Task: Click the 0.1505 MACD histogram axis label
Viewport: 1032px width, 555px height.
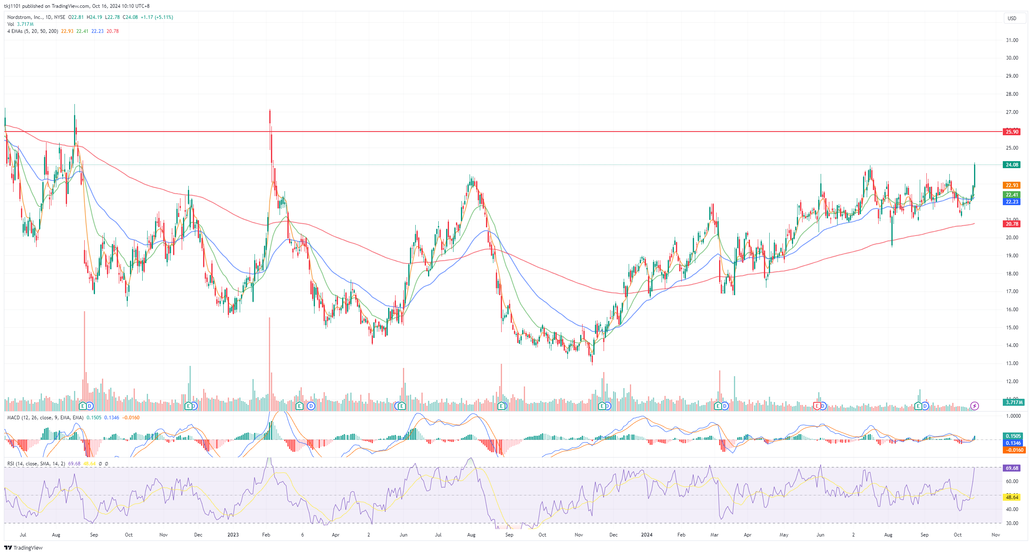Action: pos(1013,436)
